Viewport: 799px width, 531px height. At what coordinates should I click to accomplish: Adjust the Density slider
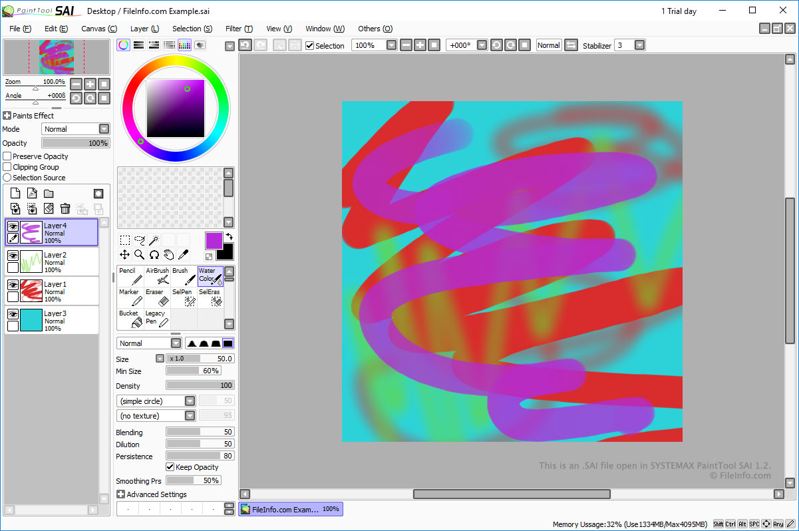point(200,385)
